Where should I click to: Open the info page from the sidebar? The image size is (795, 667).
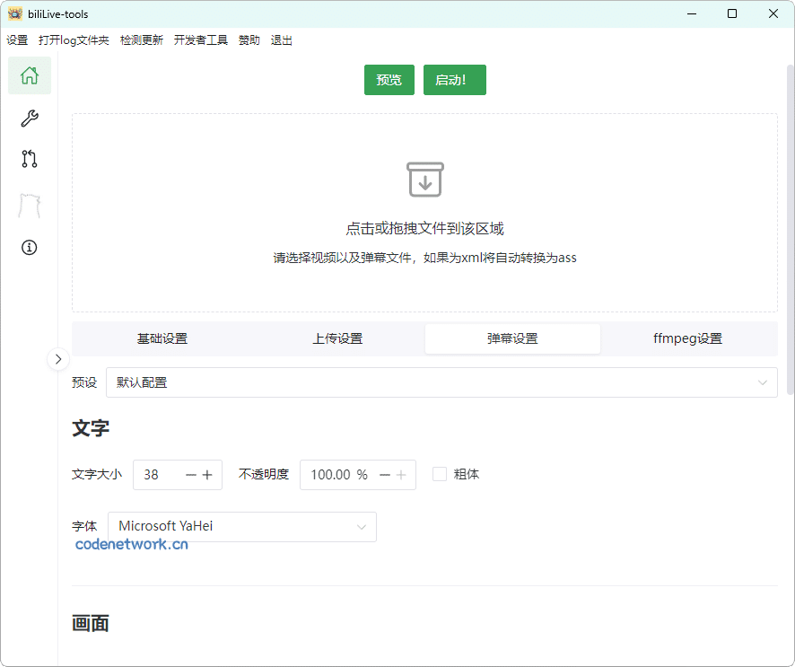click(29, 247)
